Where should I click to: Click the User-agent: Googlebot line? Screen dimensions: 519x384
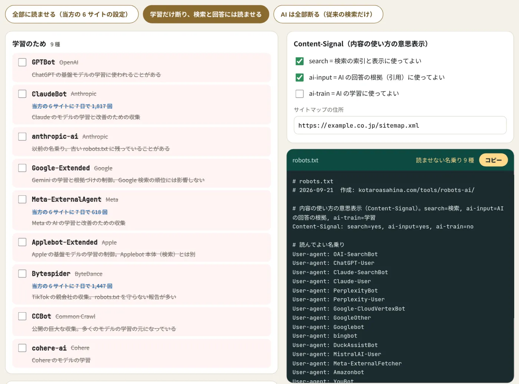[x=328, y=327]
